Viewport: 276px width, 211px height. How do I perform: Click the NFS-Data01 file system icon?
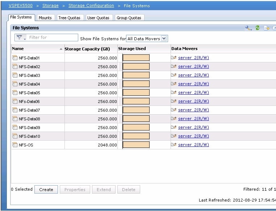(15, 58)
